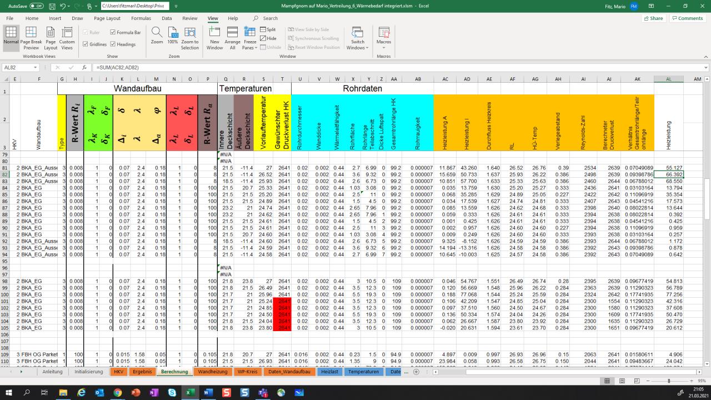Uncheck the Formula Bar checkbox
Screen dimensions: 711x400
tap(113, 32)
